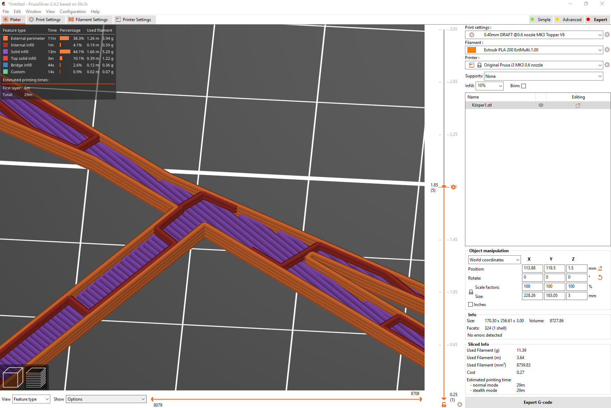This screenshot has width=611, height=408.
Task: Enable the Brim checkbox
Action: point(523,86)
